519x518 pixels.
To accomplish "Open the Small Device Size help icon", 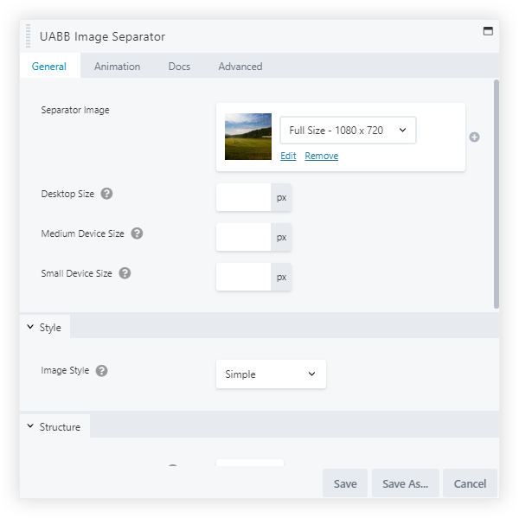I will click(x=125, y=273).
